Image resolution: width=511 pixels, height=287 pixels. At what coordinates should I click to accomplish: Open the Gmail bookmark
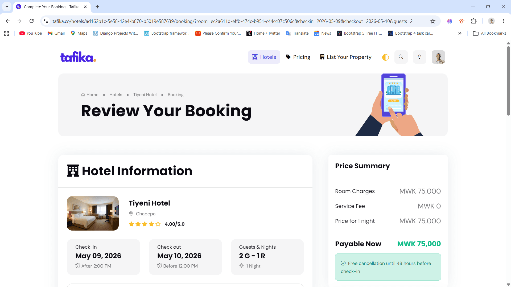pyautogui.click(x=56, y=33)
